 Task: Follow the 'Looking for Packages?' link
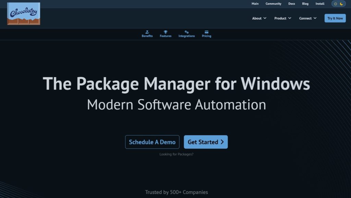click(176, 154)
